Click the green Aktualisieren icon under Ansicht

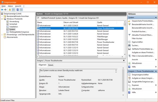click(x=129, y=63)
